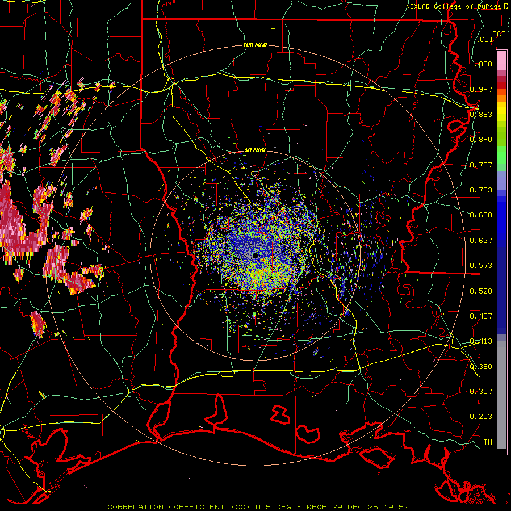Click the 0.627 legend value

(x=481, y=241)
